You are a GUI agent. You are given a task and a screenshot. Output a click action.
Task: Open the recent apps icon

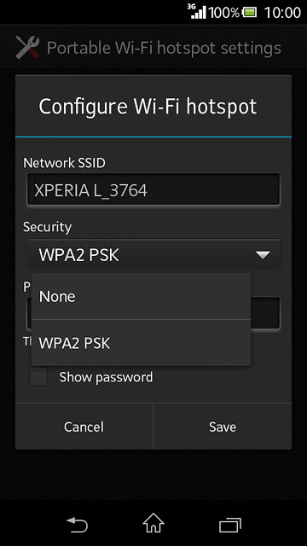tap(229, 525)
